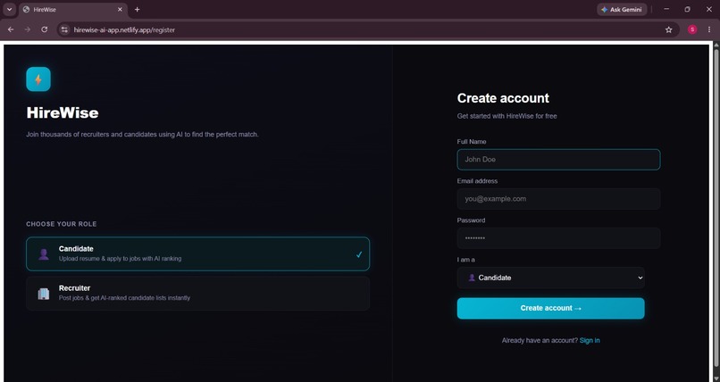Click the 'Create account' heading
This screenshot has height=382, width=720.
503,98
